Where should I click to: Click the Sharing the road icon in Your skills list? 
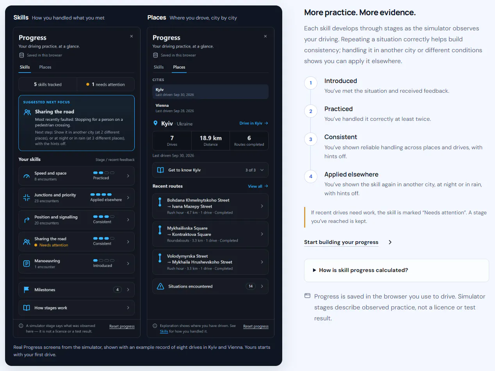[27, 242]
